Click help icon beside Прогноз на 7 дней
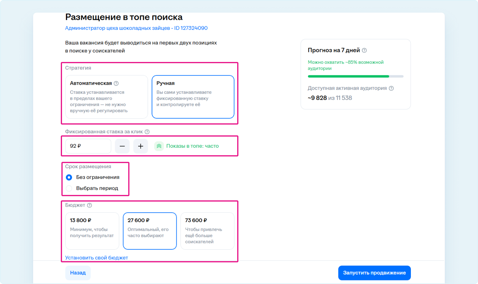Image resolution: width=478 pixels, height=284 pixels. coord(364,51)
